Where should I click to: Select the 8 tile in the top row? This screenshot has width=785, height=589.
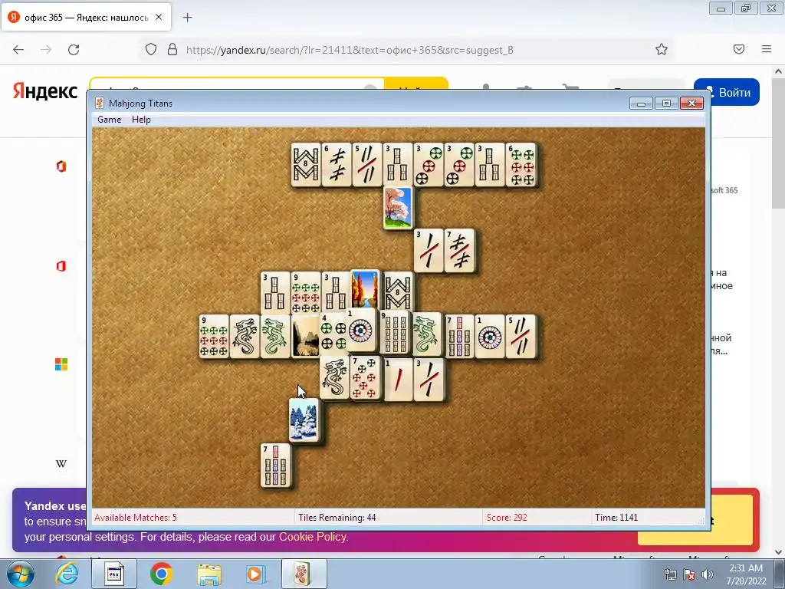tap(306, 165)
